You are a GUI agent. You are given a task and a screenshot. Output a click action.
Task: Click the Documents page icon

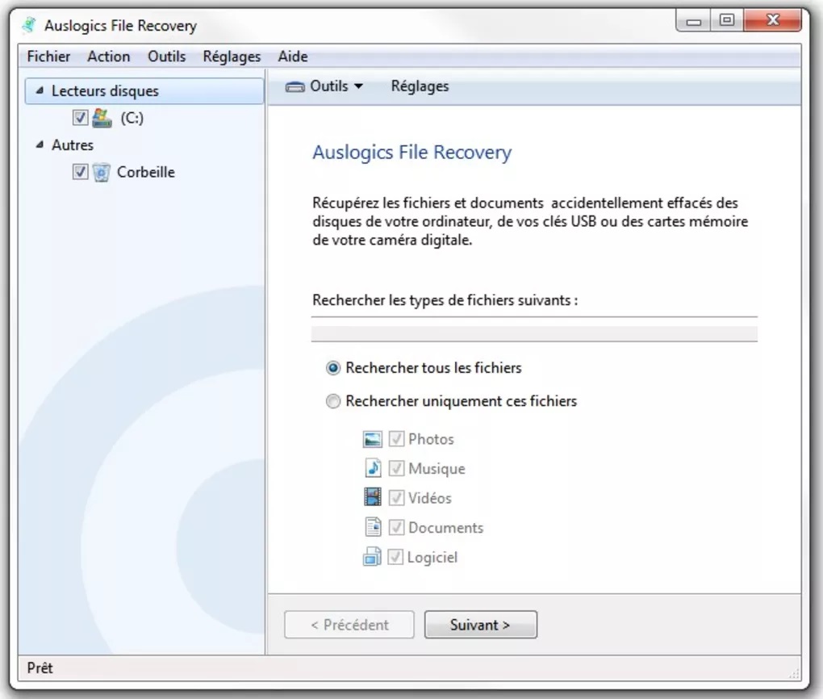[372, 528]
